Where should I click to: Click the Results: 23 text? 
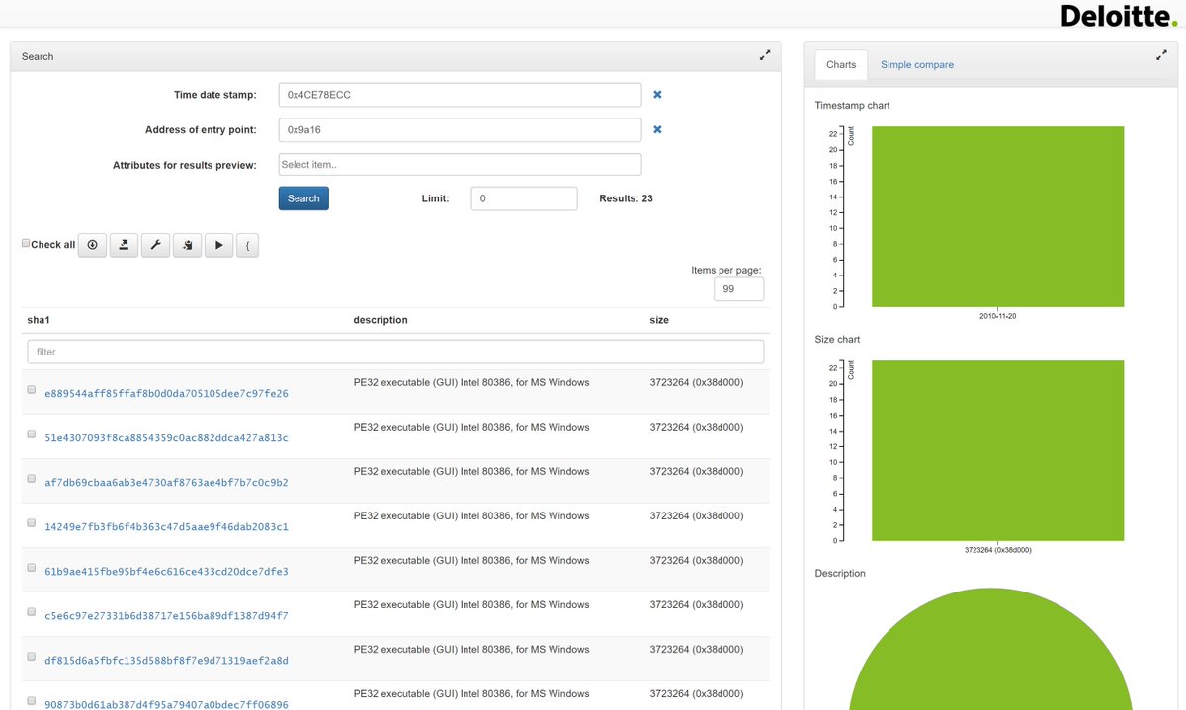point(626,198)
